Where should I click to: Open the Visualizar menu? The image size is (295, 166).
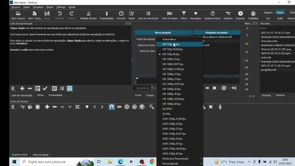pos(38,7)
